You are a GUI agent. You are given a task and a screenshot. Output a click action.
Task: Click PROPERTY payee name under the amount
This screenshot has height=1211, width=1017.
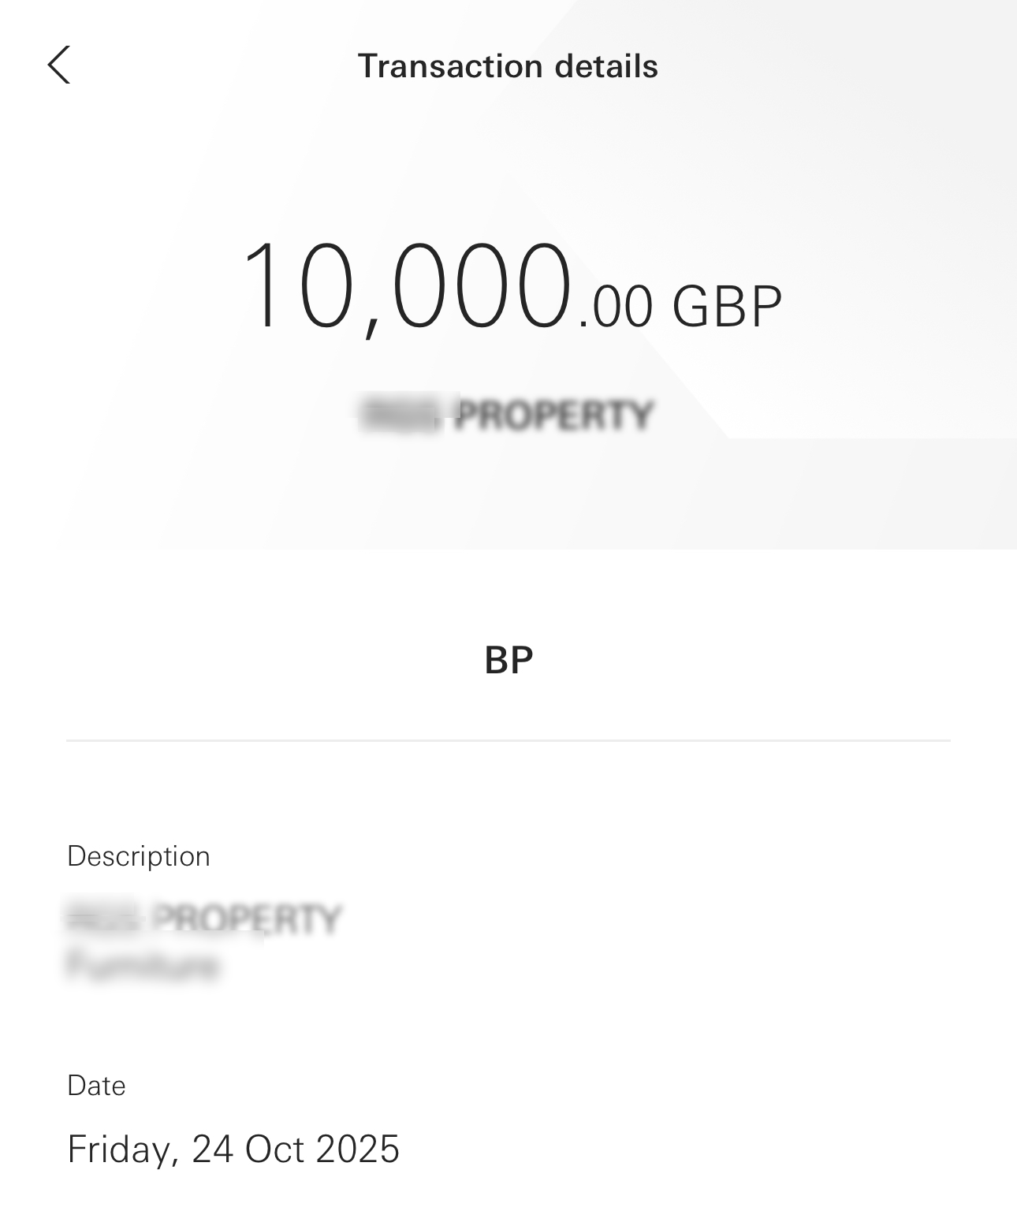(554, 415)
